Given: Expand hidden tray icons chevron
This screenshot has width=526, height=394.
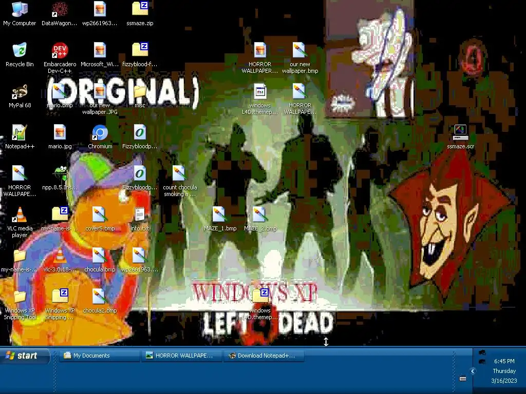Looking at the screenshot, I should point(473,371).
